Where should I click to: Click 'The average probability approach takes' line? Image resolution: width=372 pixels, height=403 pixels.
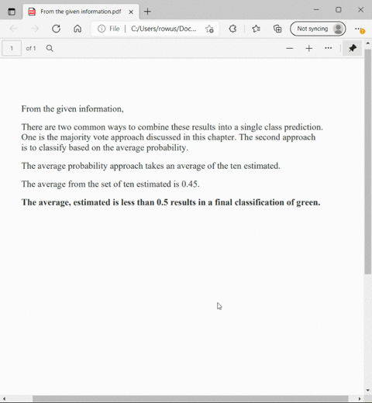click(150, 166)
